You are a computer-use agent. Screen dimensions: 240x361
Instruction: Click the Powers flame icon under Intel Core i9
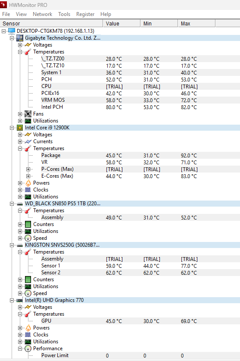(x=28, y=183)
